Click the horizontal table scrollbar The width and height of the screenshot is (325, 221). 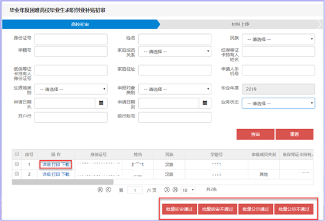[x=63, y=182]
